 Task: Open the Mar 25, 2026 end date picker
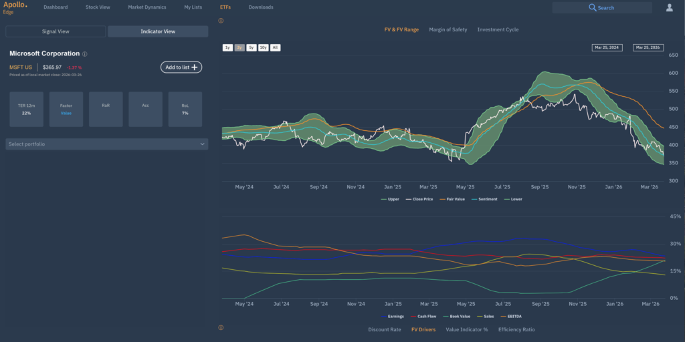click(647, 47)
